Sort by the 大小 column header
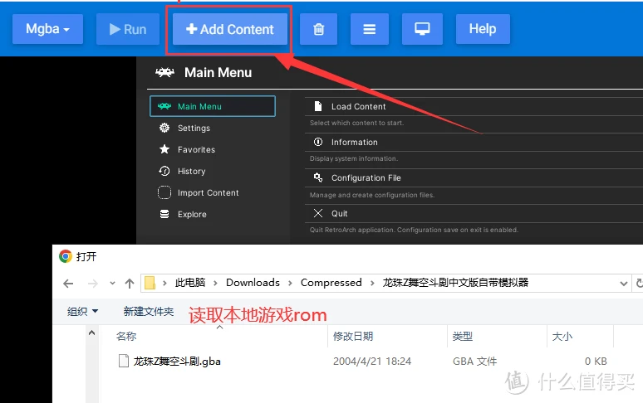643x403 pixels. pyautogui.click(x=562, y=337)
